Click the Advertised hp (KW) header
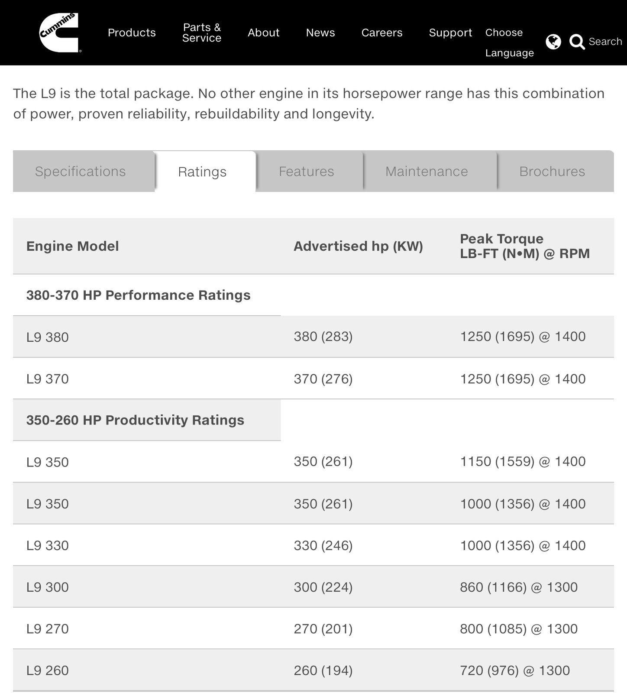Screen dimensions: 627x693 (358, 246)
